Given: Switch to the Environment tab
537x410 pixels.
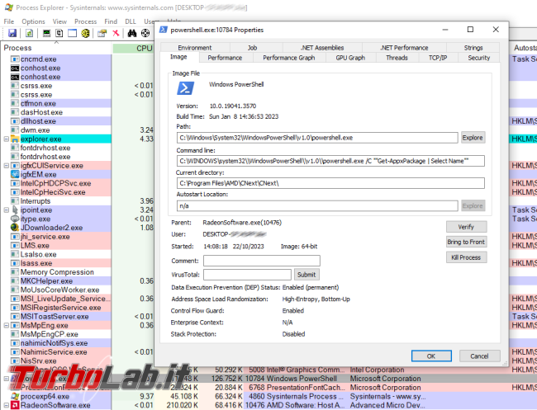Looking at the screenshot, I should tap(194, 48).
